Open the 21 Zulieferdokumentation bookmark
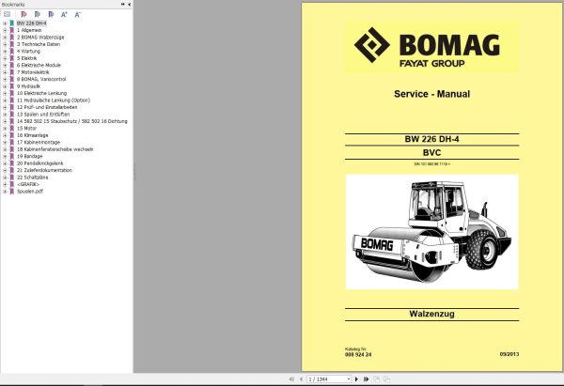This screenshot has width=564, height=386. [44, 170]
